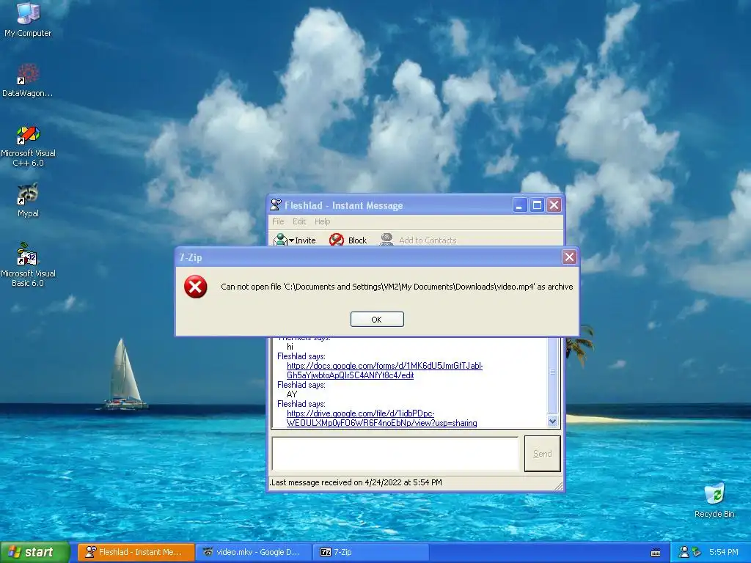The height and width of the screenshot is (563, 751).
Task: Click 'Last message received' status text
Action: (x=356, y=482)
